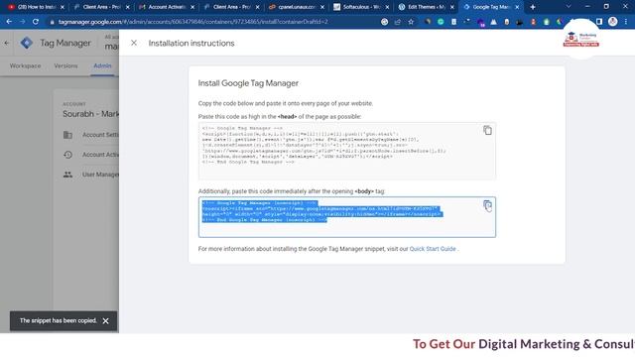Copy the head code snippet with clipboard icon
The image size is (635, 357).
487,130
